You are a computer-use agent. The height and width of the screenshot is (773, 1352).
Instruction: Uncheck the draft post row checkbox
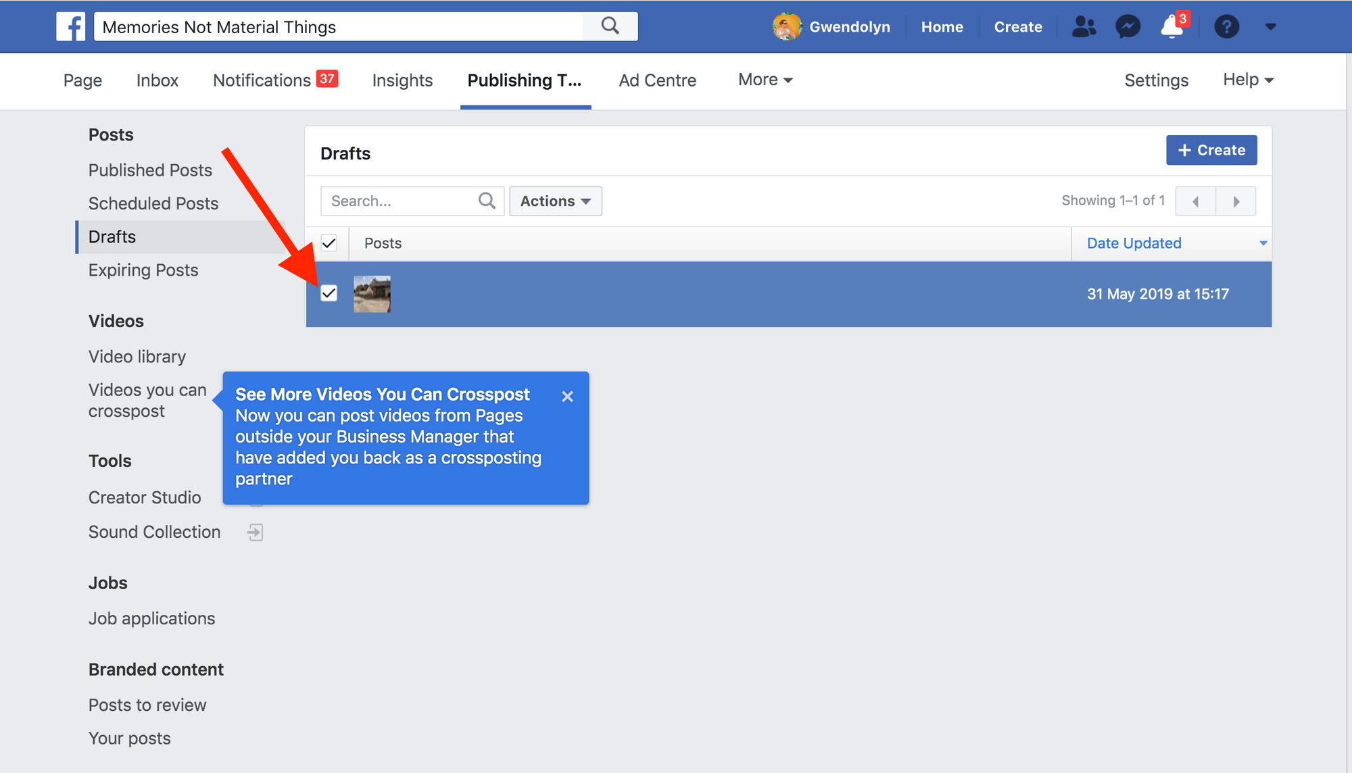pos(329,293)
